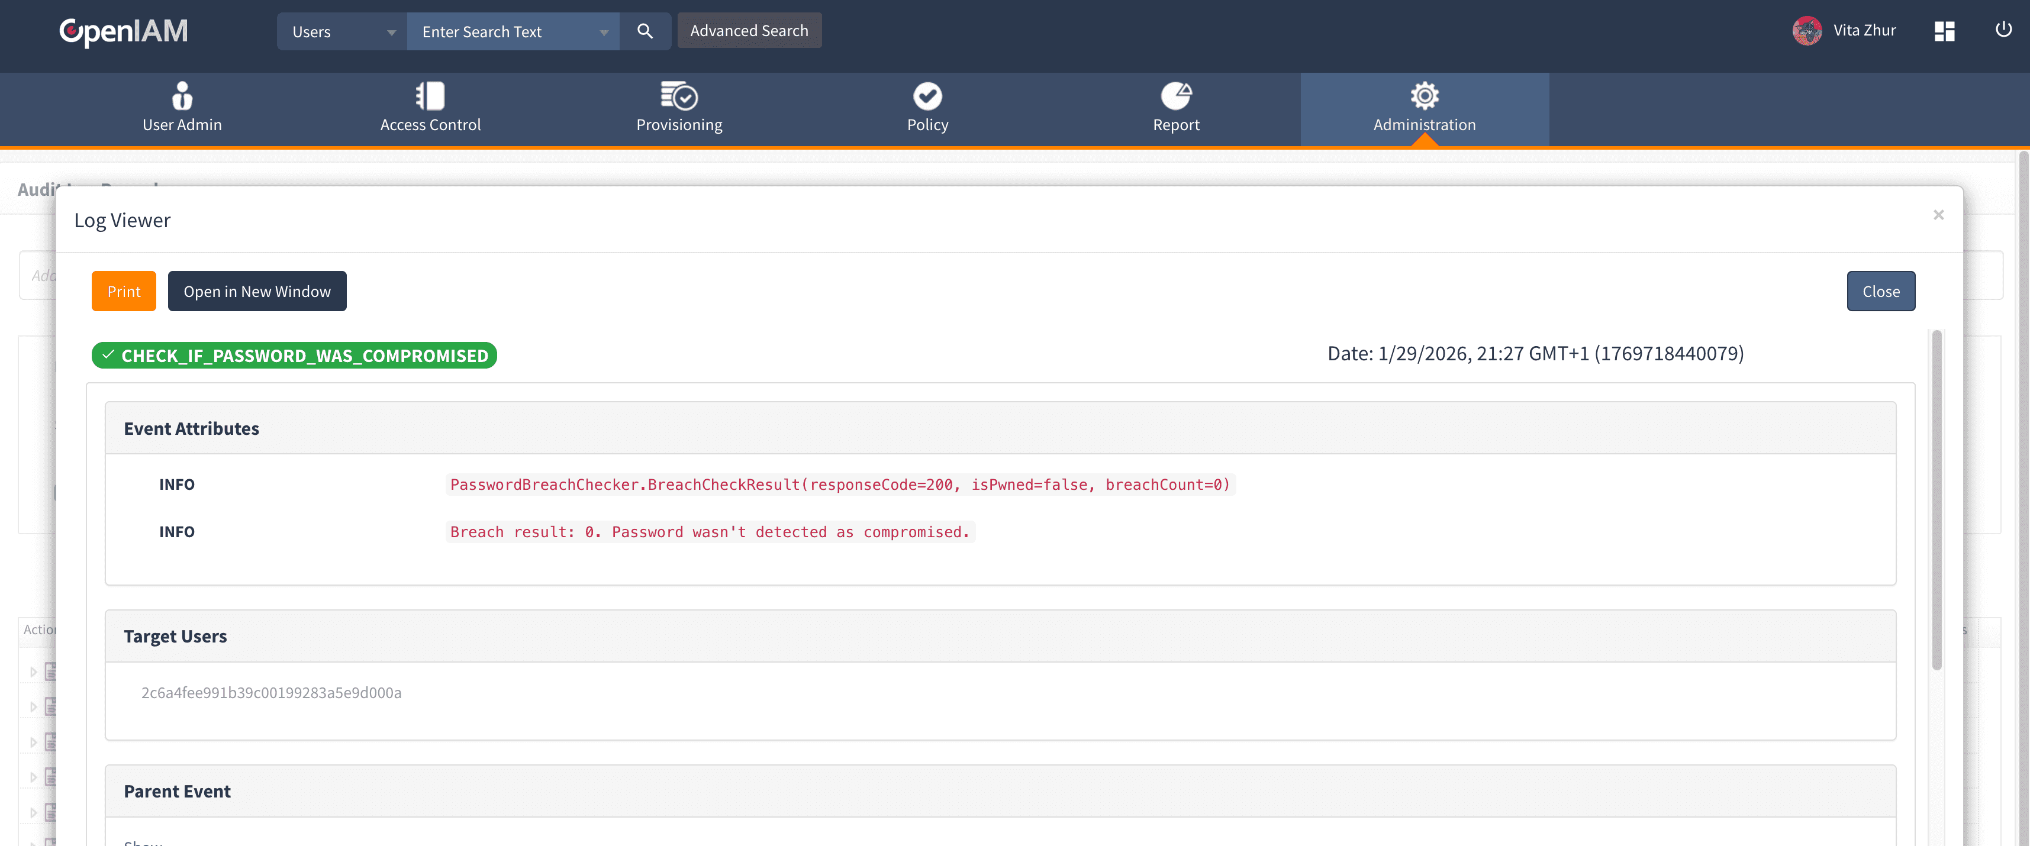
Task: Select the 'Breach result: 0' log line
Action: pyautogui.click(x=710, y=532)
